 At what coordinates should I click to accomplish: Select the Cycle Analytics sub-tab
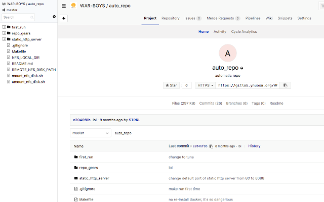pyautogui.click(x=244, y=31)
